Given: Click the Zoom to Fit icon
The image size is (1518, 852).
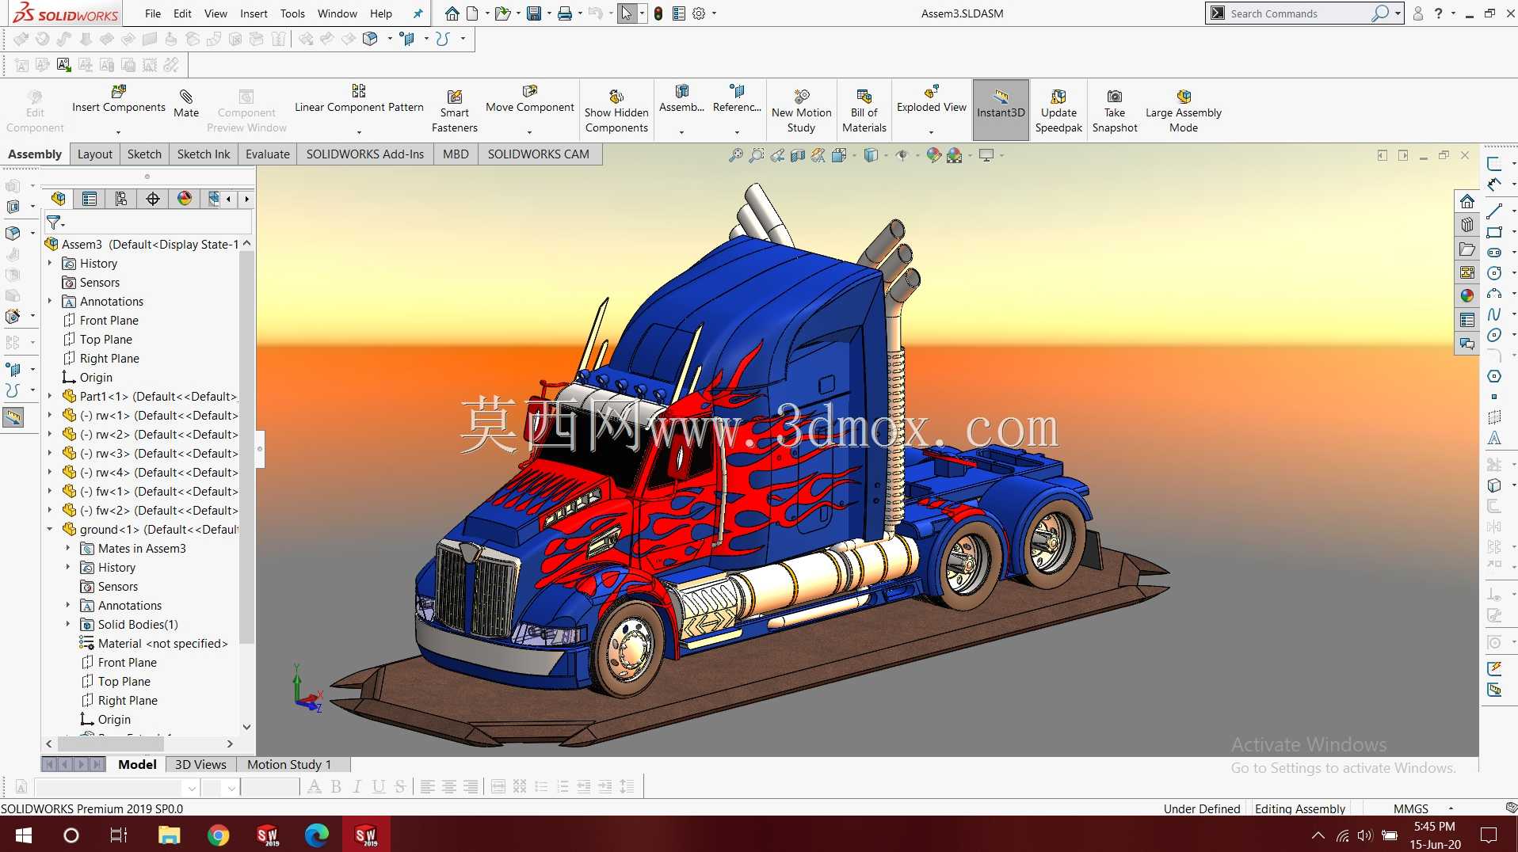Looking at the screenshot, I should coord(736,155).
